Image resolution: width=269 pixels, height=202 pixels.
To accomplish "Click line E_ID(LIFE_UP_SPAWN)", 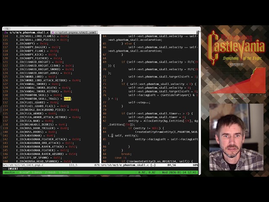I will coord(39,158).
